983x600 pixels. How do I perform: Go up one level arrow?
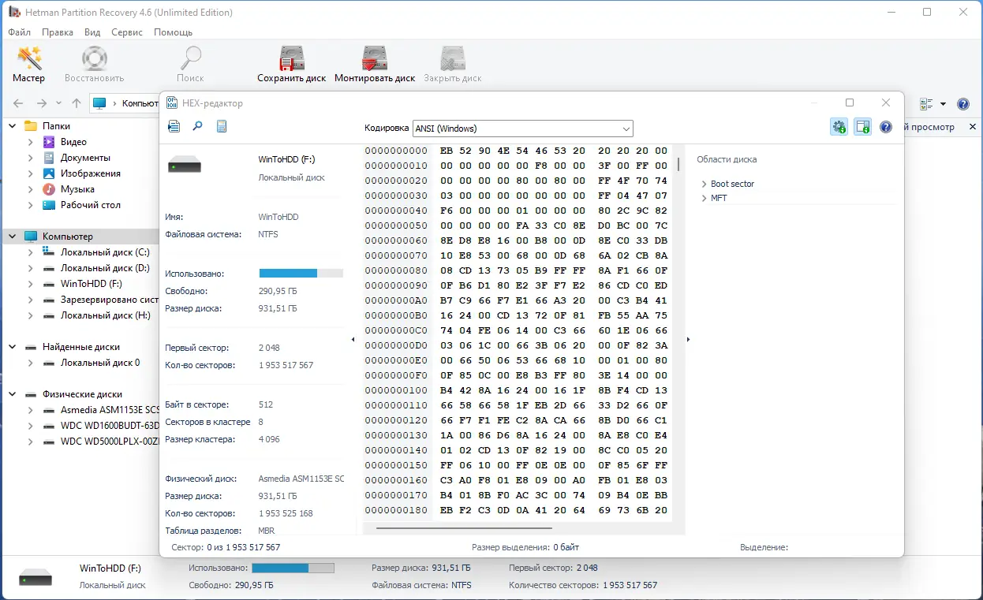(77, 103)
